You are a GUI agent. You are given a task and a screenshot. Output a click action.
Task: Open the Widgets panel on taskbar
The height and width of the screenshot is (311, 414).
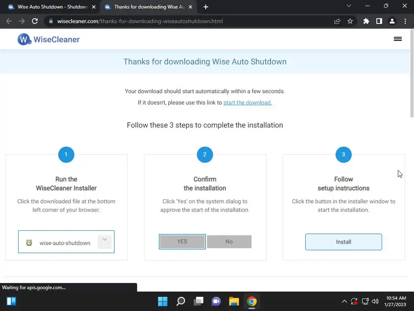click(x=11, y=301)
